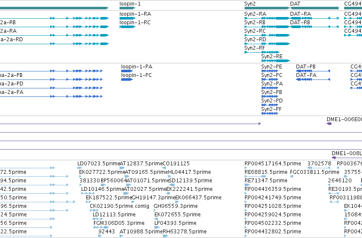
Task: Open the RP004517164.5prime EST label
Action: click(x=273, y=164)
